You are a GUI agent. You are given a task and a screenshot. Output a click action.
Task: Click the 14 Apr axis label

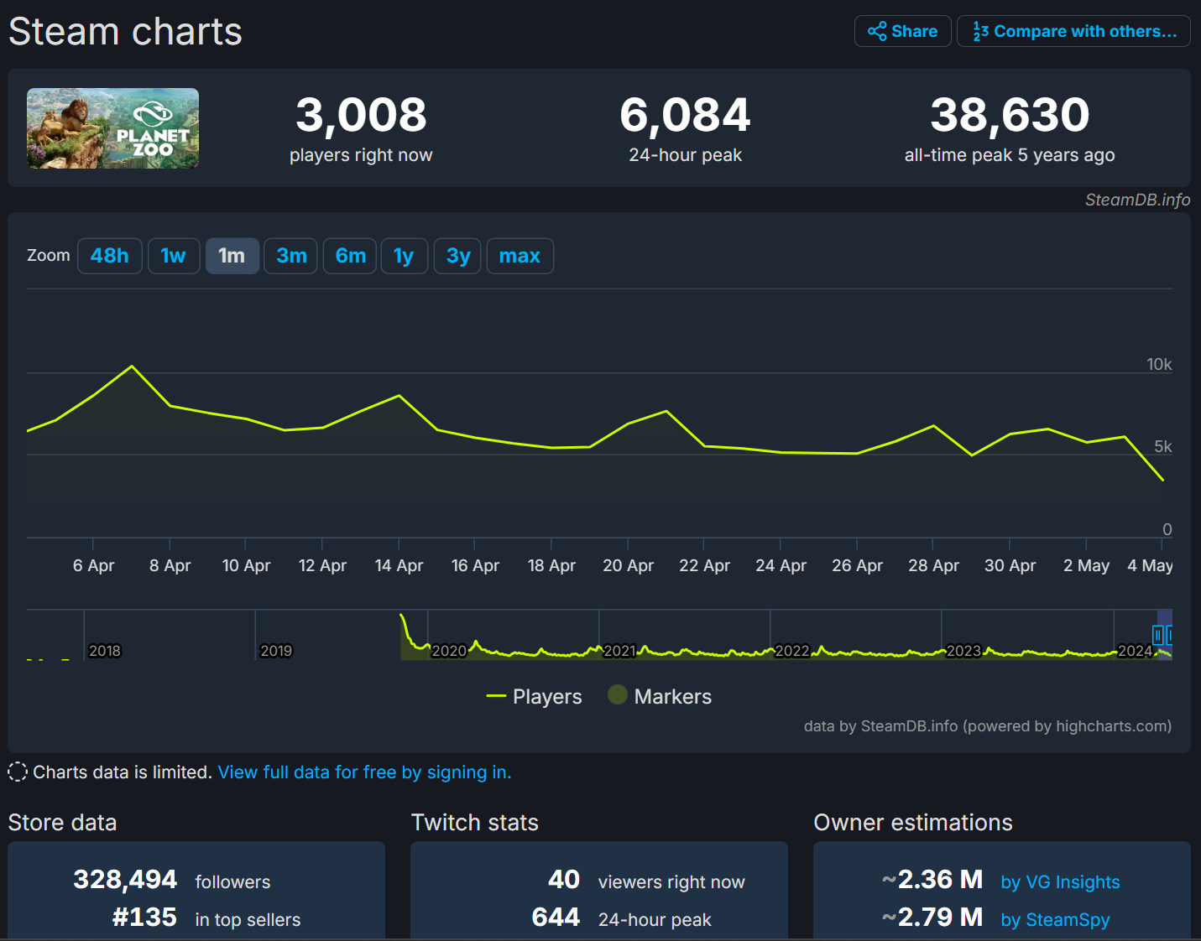[399, 565]
